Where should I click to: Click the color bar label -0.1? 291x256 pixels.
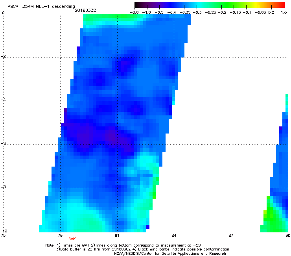click(x=247, y=13)
